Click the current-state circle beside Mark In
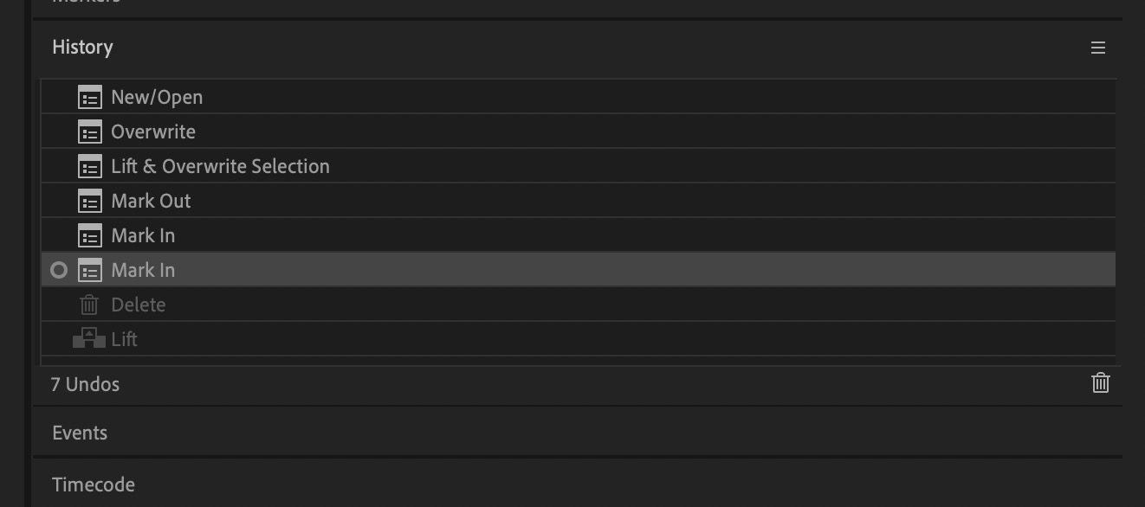The height and width of the screenshot is (507, 1145). [x=58, y=270]
